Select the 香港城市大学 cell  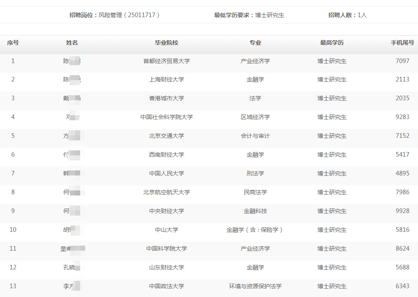click(167, 98)
